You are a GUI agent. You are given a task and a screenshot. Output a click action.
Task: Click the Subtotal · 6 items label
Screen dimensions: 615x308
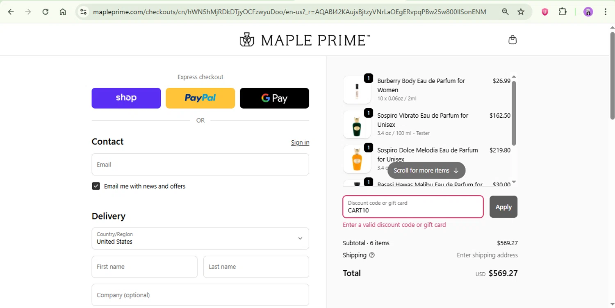tap(366, 243)
